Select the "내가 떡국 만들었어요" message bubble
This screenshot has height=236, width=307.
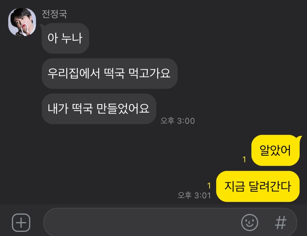coord(99,109)
